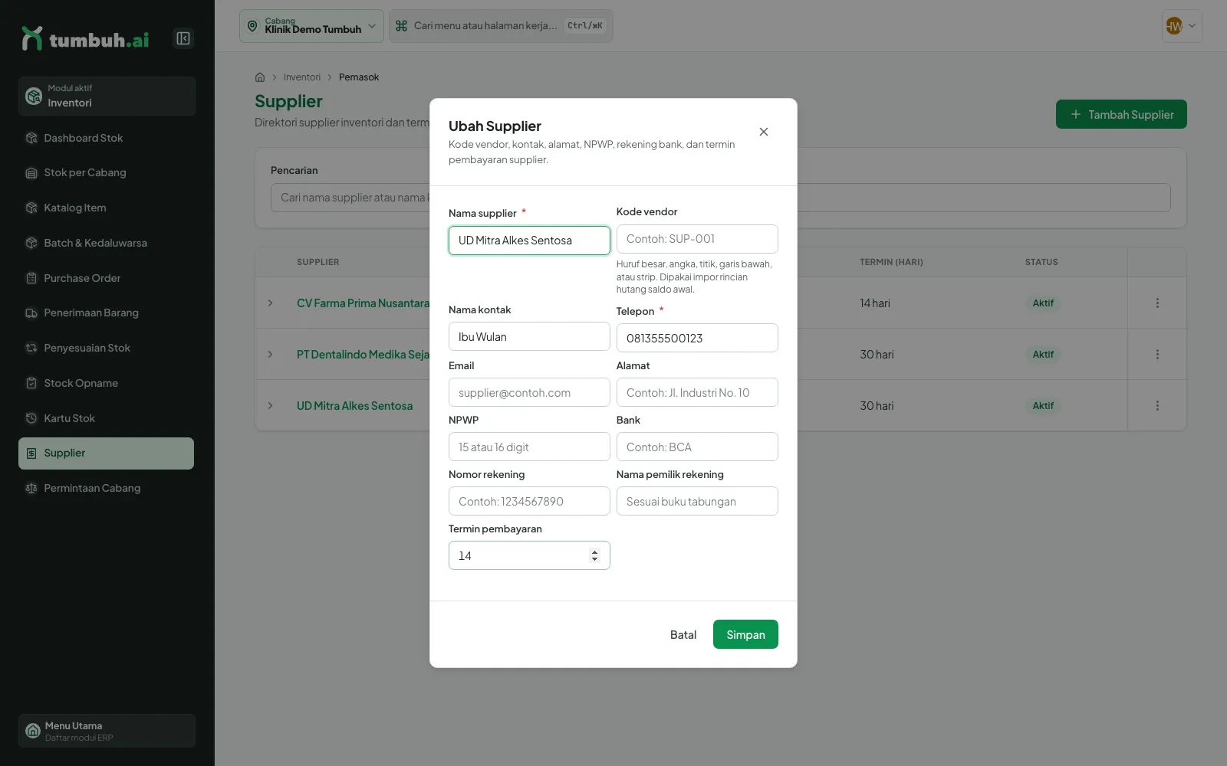1227x766 pixels.
Task: Focus the Bank field
Action: [x=697, y=447]
